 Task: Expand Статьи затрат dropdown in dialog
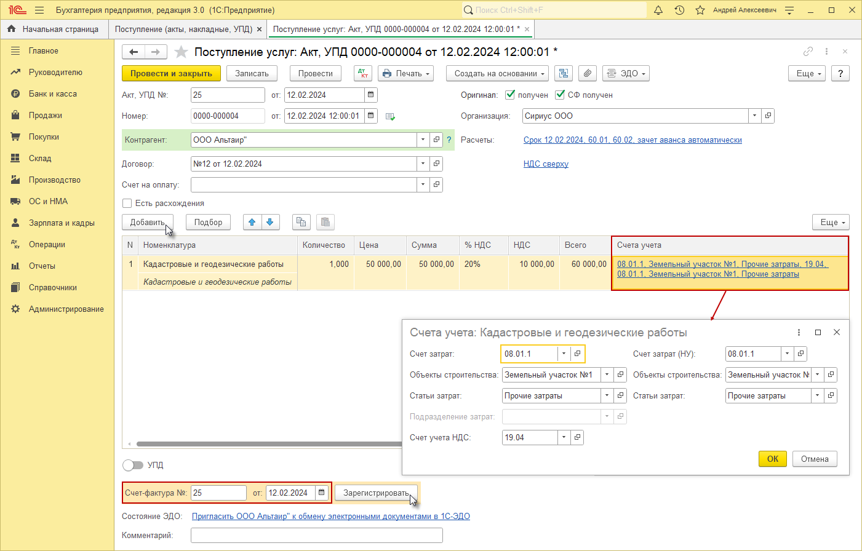[607, 395]
